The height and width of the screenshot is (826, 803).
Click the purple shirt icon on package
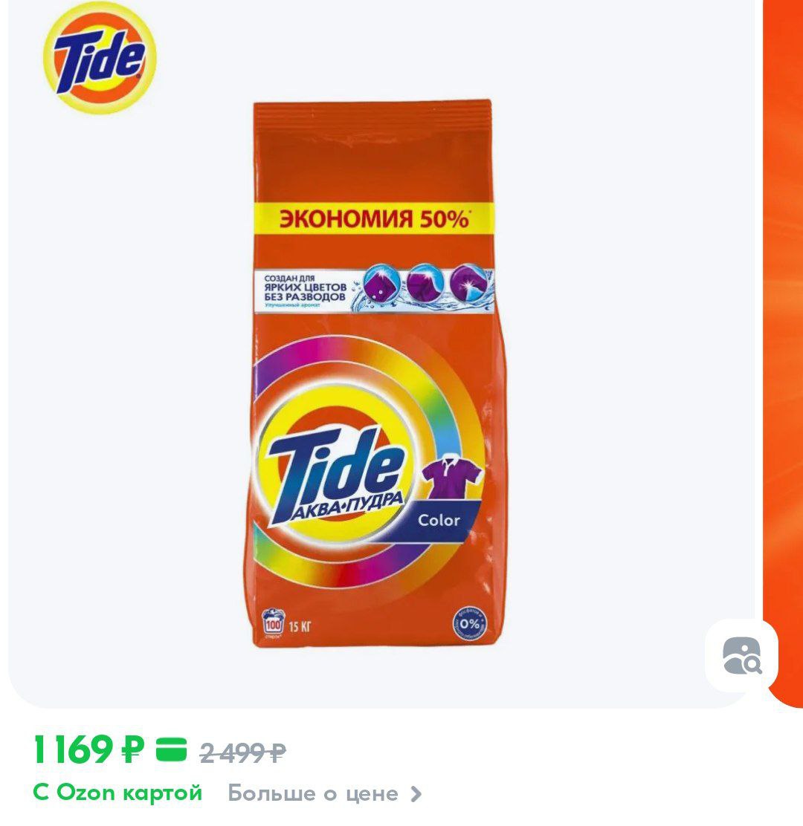point(452,475)
